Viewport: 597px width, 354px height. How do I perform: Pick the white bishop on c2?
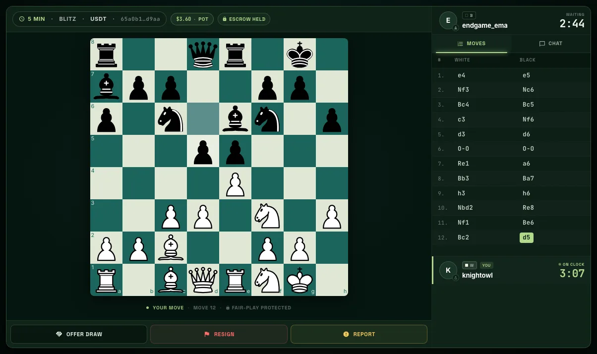[171, 248]
